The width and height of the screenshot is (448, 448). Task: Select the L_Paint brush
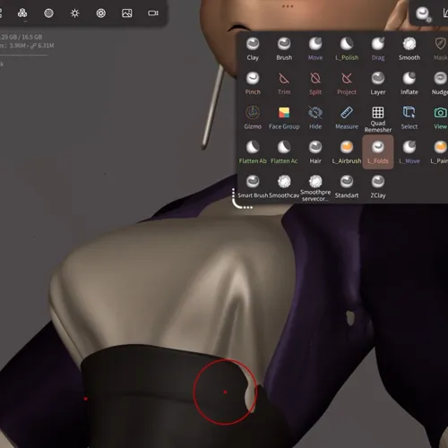[440, 152]
